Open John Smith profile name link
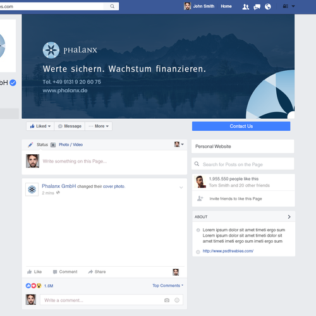This screenshot has width=316, height=316. tap(204, 6)
